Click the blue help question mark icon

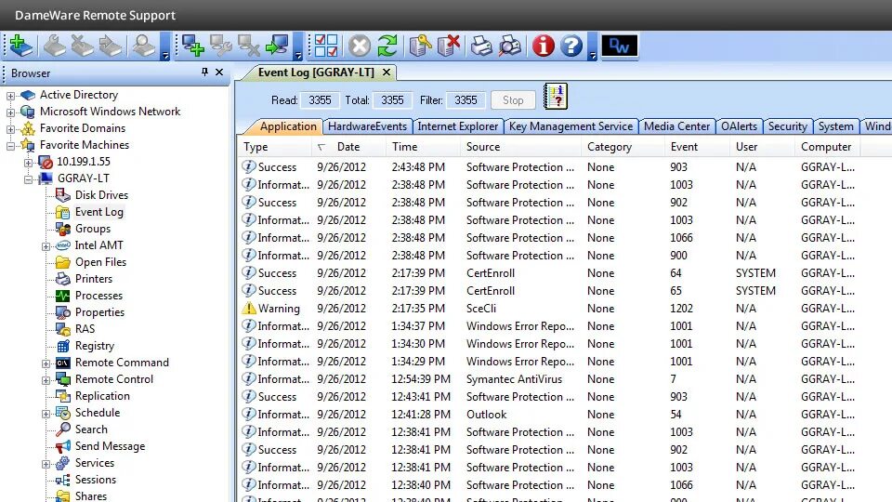coord(571,46)
